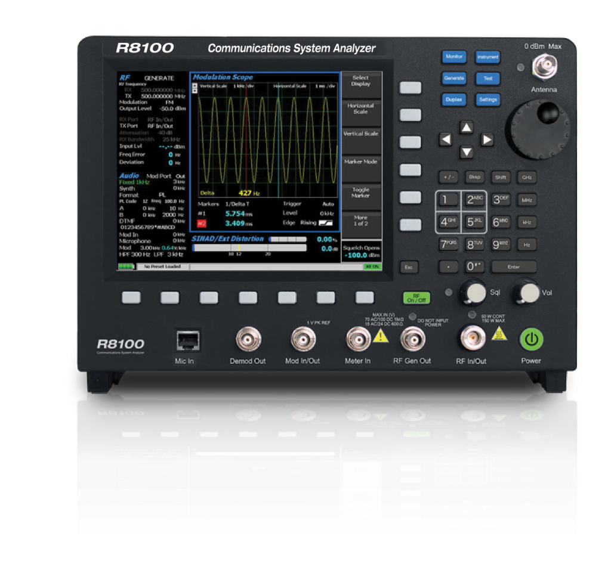Adjust the Sql squelch knob
The image size is (611, 570).
473,292
